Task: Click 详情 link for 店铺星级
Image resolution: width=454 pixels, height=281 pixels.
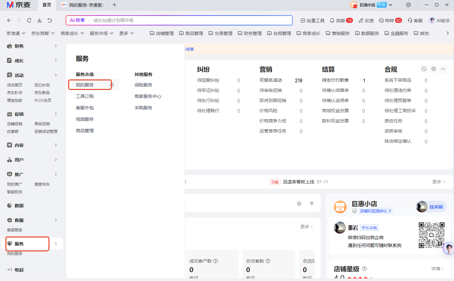Action: pos(437,269)
